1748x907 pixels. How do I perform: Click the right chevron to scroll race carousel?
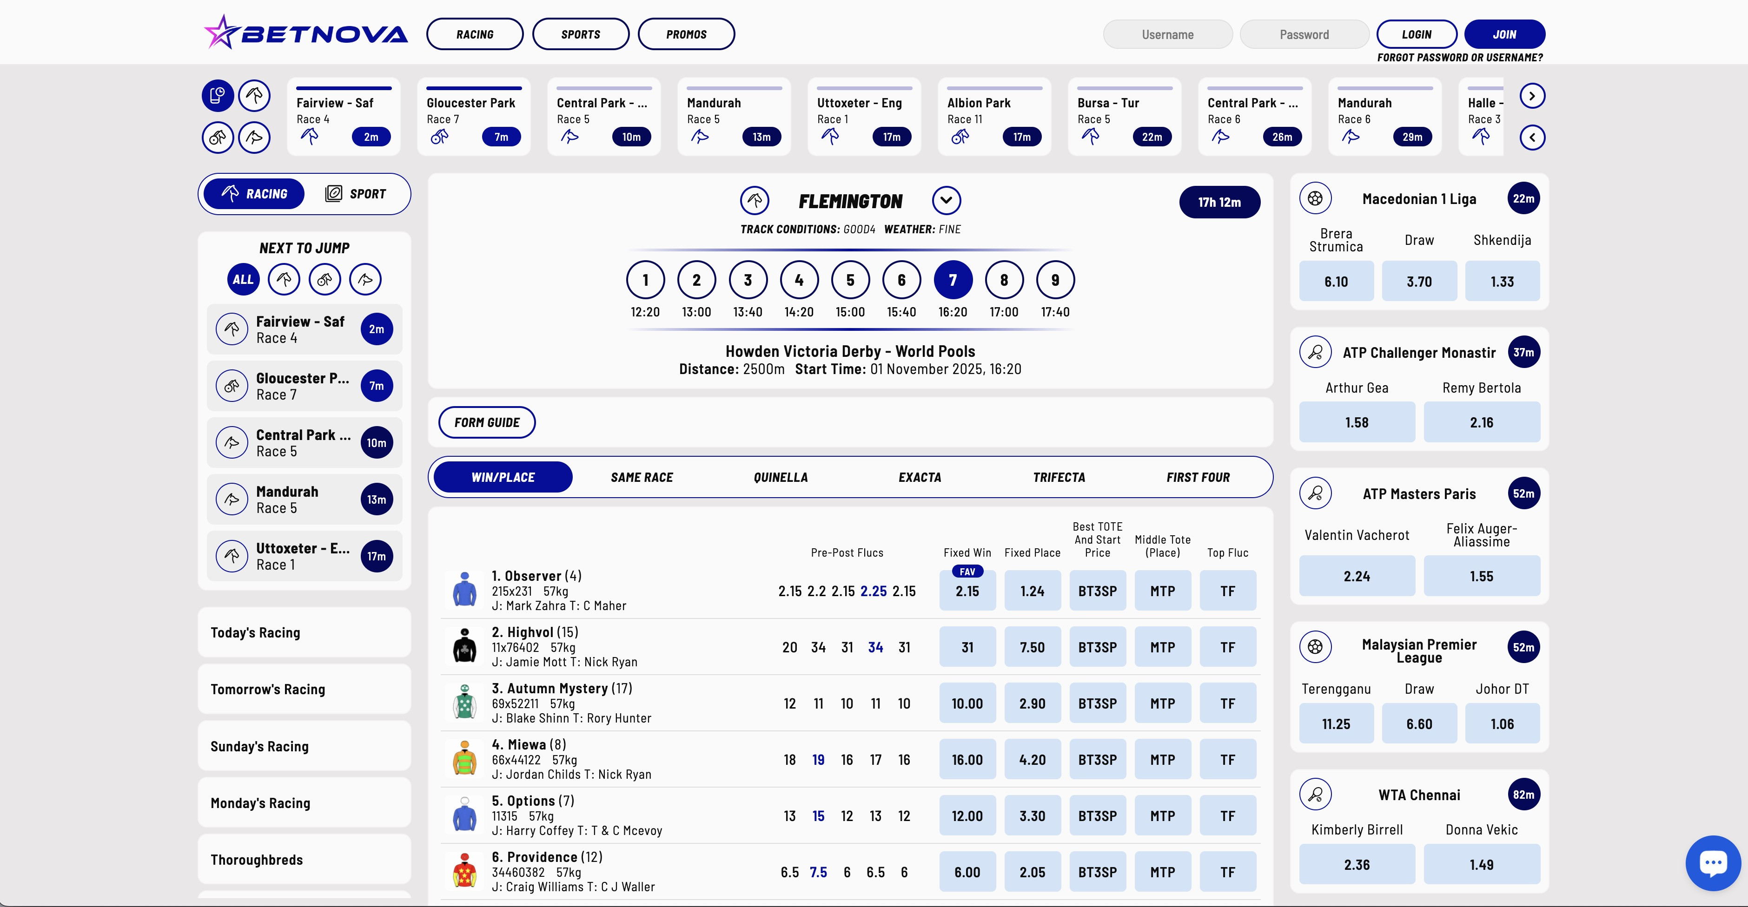click(1533, 96)
